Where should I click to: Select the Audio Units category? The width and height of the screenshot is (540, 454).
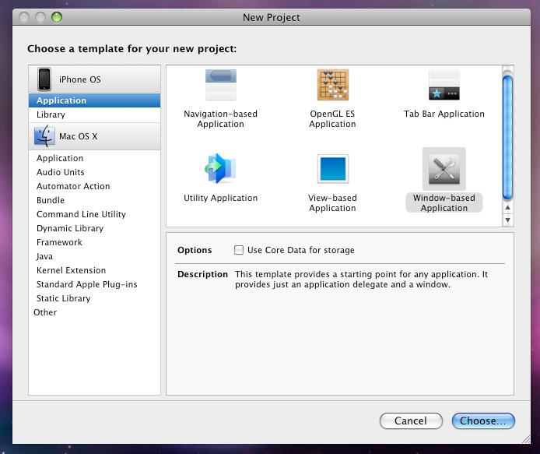(x=94, y=172)
